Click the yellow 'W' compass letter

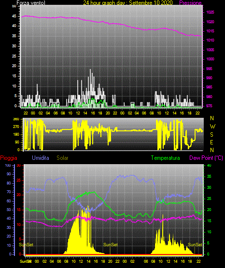click(x=212, y=127)
